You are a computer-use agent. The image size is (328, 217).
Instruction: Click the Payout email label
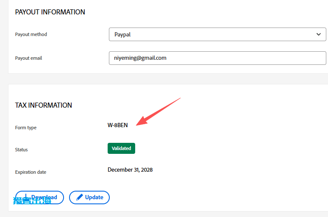(28, 58)
